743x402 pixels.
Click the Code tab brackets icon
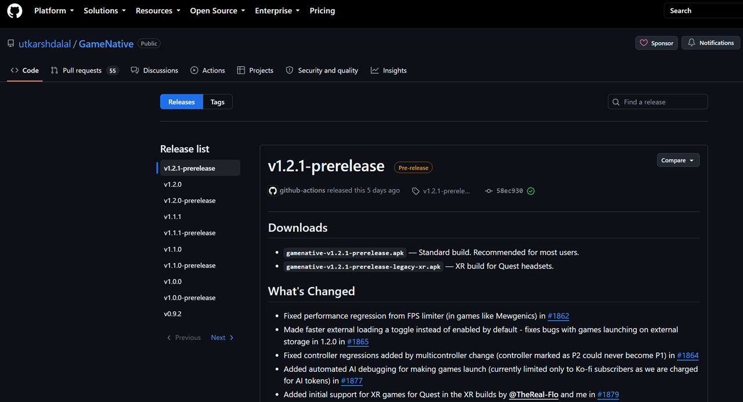click(x=15, y=70)
